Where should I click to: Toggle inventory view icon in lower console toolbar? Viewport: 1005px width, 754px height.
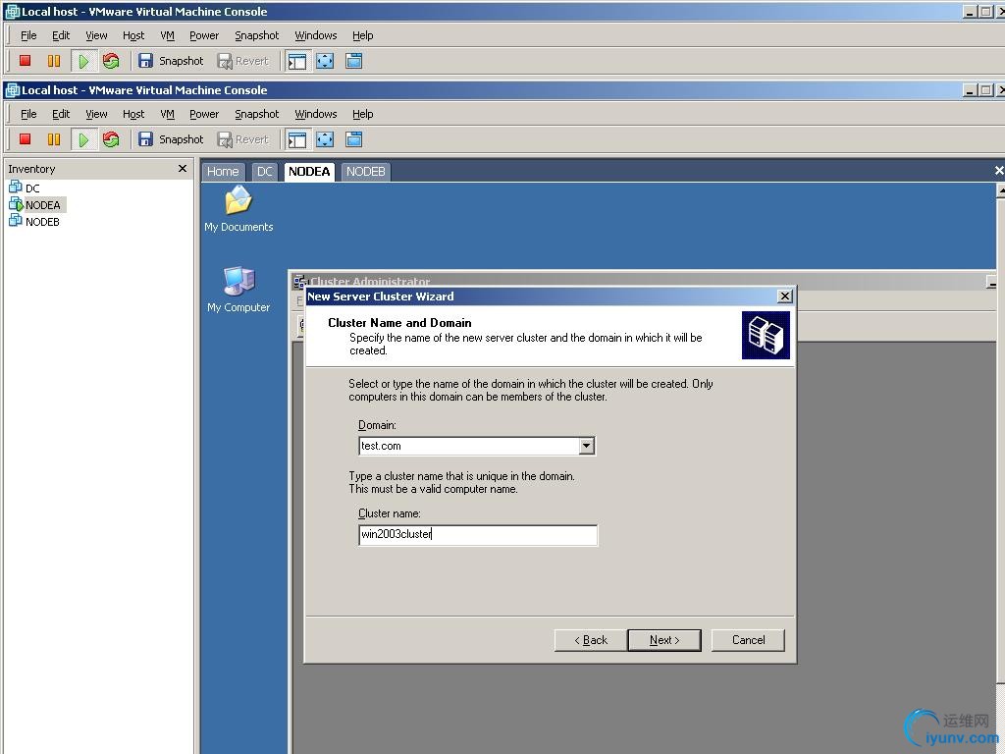[296, 139]
